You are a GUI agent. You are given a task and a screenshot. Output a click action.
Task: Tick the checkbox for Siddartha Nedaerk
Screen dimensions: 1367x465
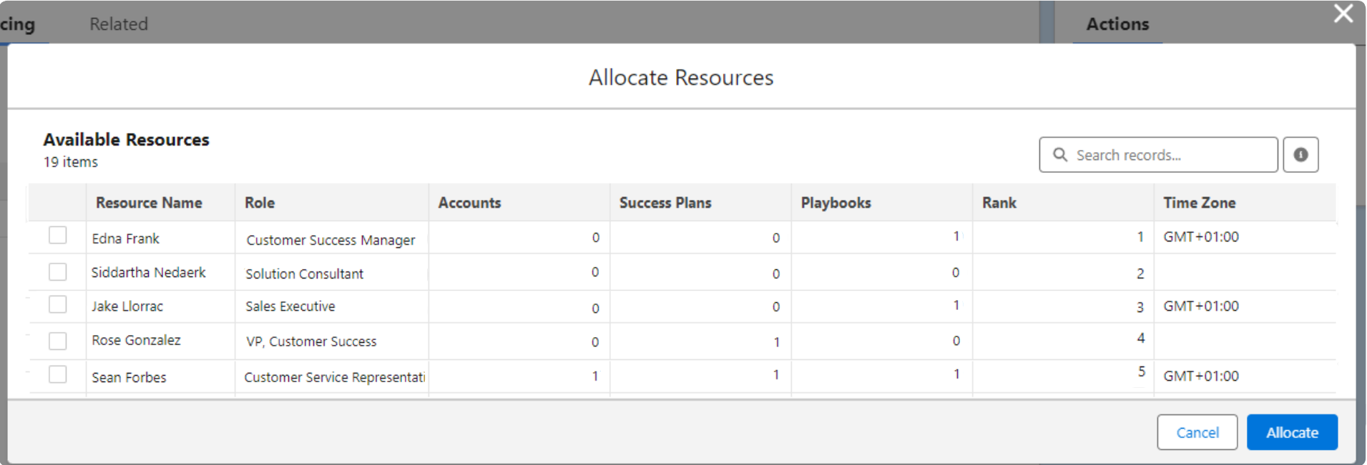coord(58,272)
